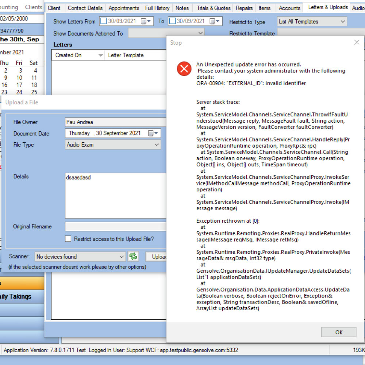
Task: Select the Notes tab
Action: click(182, 8)
